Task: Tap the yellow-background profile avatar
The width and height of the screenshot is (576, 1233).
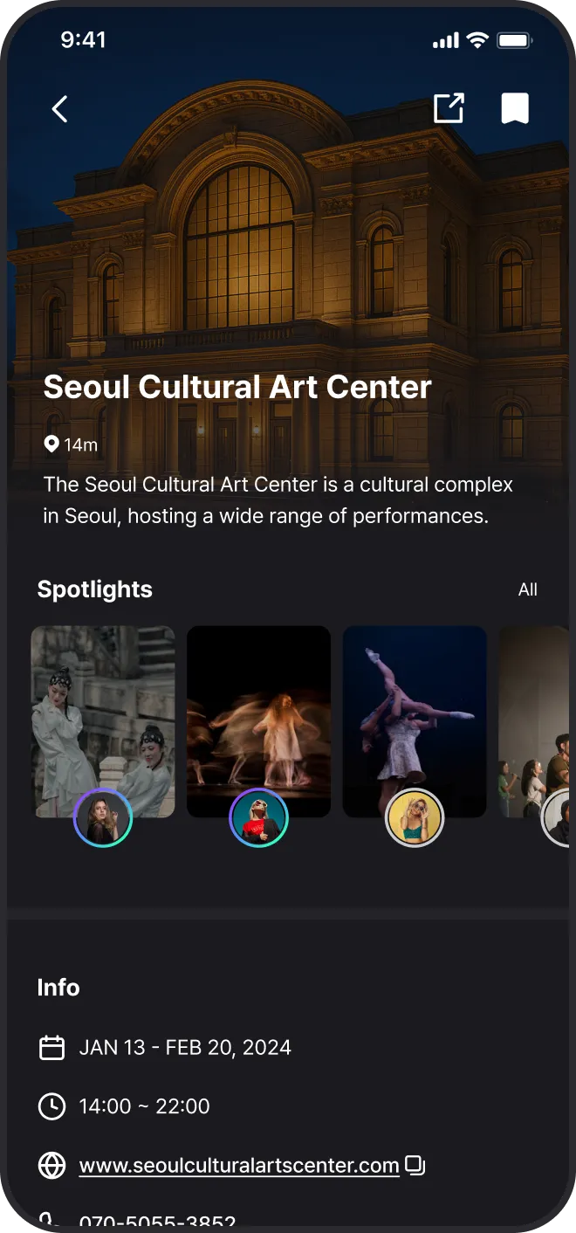Action: (415, 818)
